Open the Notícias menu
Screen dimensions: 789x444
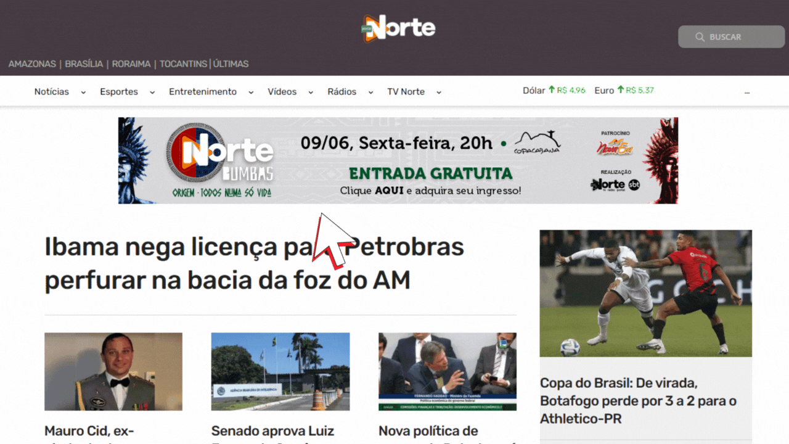click(x=52, y=92)
